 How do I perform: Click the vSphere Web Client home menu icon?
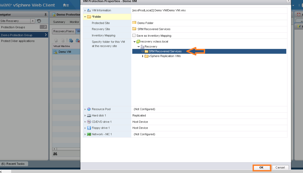66,5
